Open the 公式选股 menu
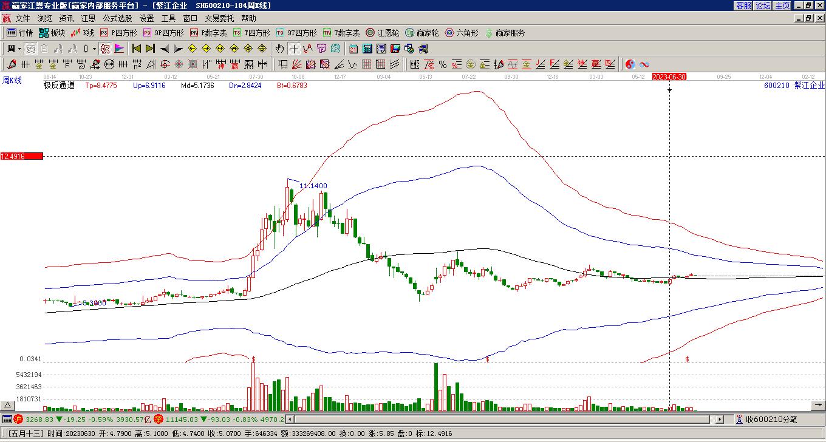 click(x=117, y=18)
